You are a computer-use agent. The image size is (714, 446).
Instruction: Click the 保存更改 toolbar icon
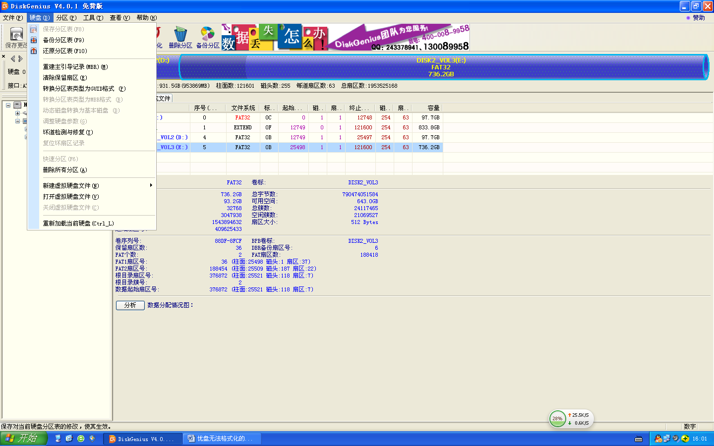(16, 35)
